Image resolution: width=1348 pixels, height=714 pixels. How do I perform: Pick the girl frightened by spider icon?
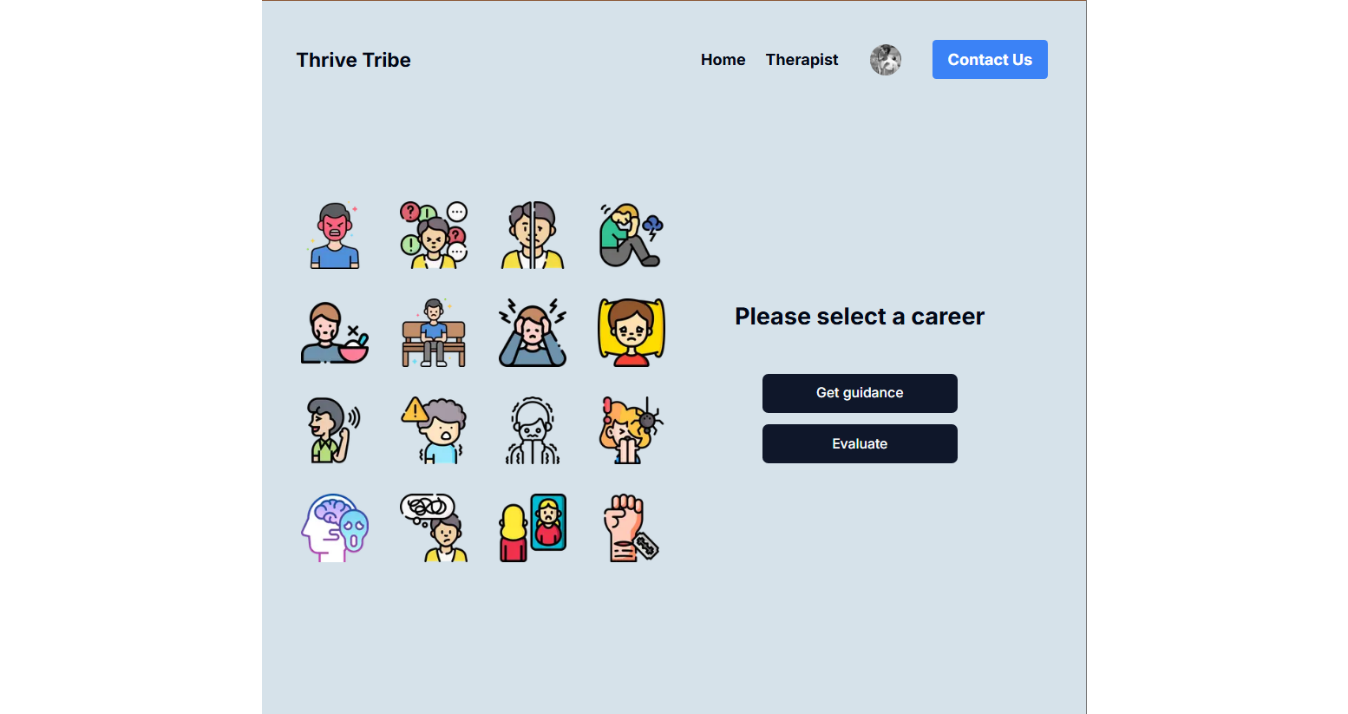click(631, 430)
